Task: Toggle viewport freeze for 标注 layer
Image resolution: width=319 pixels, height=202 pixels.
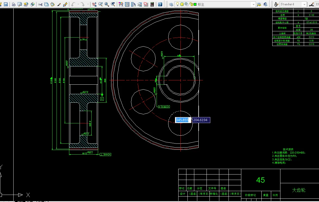Action: 186,4
